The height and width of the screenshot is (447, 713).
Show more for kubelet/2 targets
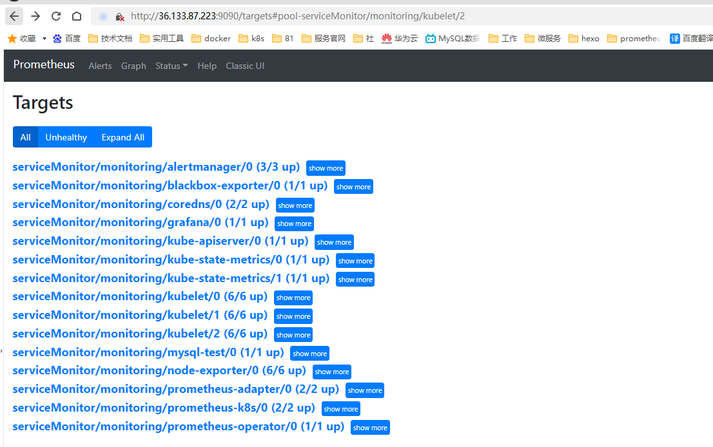(293, 335)
